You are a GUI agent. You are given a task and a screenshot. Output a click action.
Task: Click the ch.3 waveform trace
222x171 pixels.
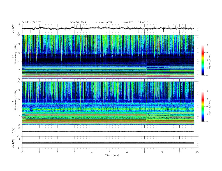tap(108, 132)
